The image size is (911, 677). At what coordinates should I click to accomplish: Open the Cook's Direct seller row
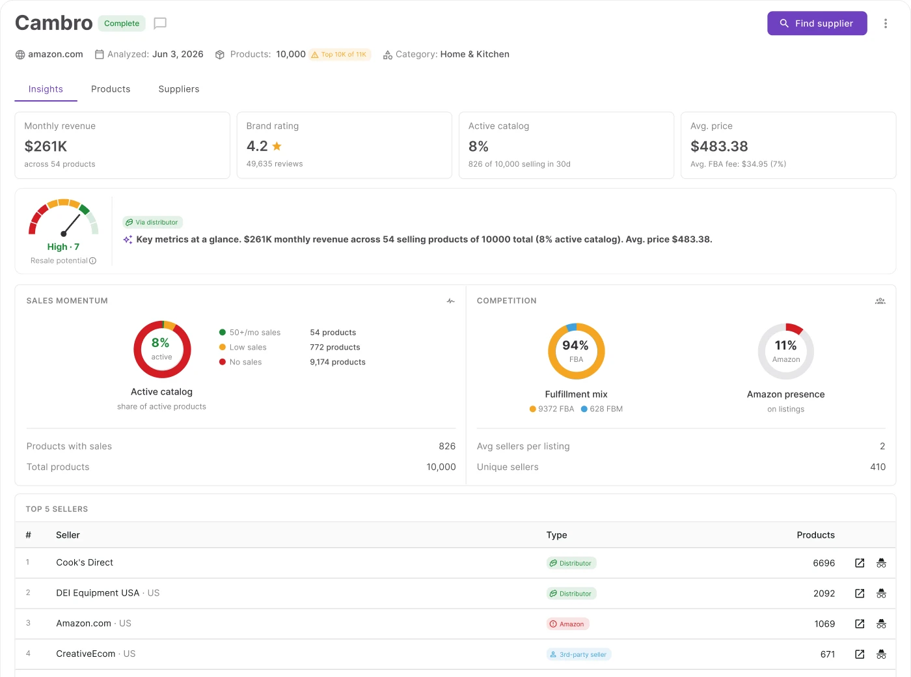click(455, 563)
